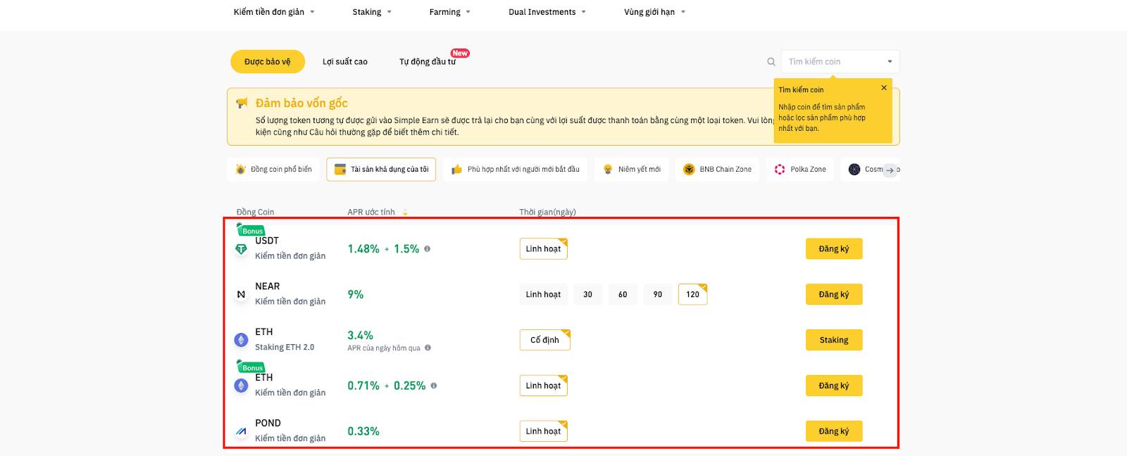Choose the 90 day duration for NEAR
Image resolution: width=1127 pixels, height=456 pixels.
[658, 295]
